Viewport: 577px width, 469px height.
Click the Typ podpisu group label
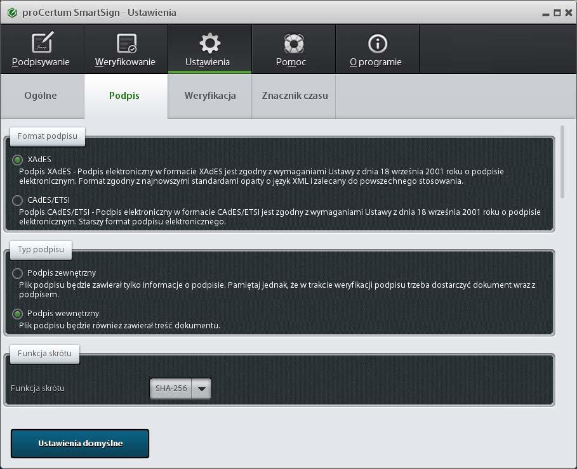click(x=41, y=250)
